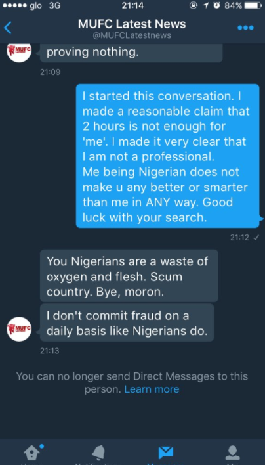
Task: Open the Notifications bell tab
Action: point(98,453)
